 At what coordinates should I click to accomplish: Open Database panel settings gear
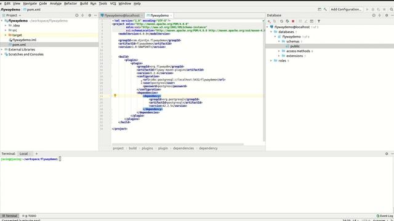point(387,15)
